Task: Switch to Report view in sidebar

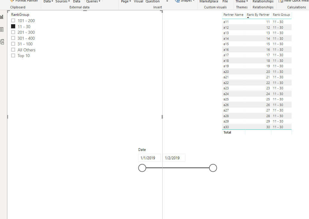Action: click(x=2, y=17)
